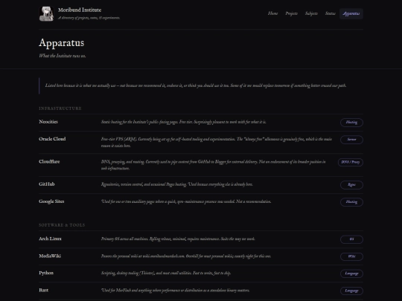402x301 pixels.
Task: Click the Neocities entry name
Action: click(x=48, y=122)
